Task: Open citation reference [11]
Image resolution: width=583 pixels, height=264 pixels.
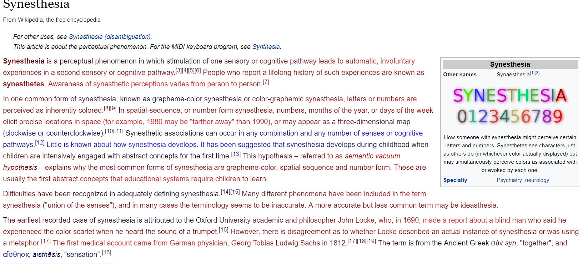Action: coord(119,131)
